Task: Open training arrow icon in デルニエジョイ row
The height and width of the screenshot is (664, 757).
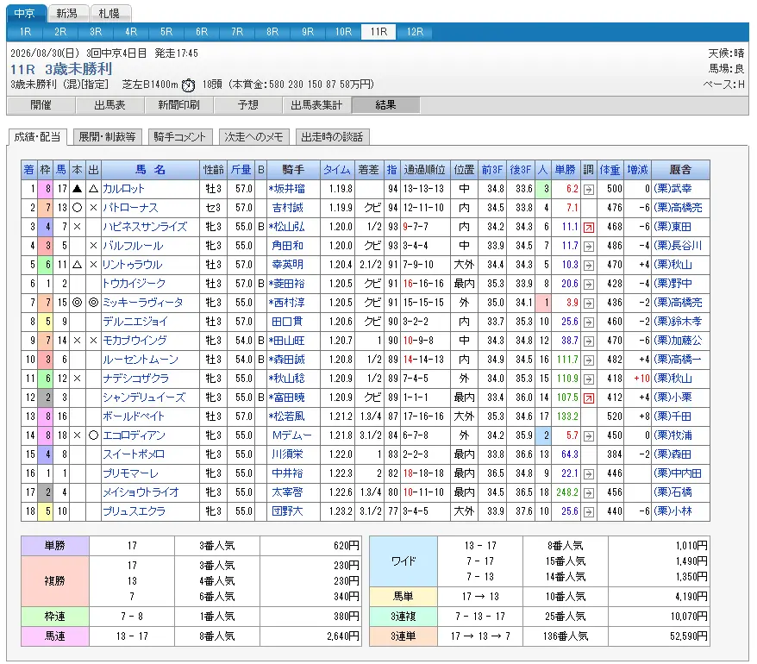Action: [x=589, y=323]
